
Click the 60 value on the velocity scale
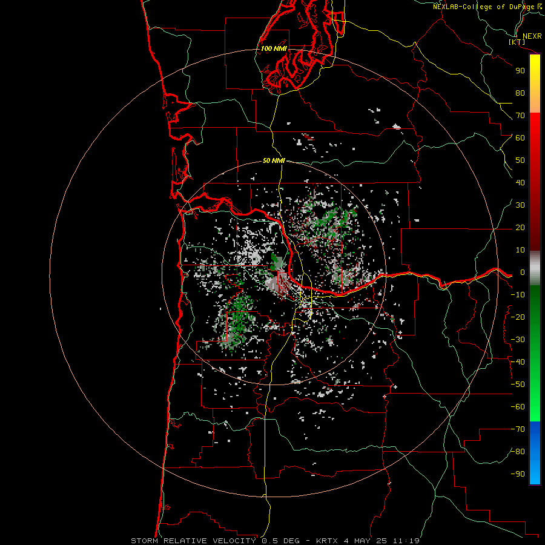click(x=520, y=138)
